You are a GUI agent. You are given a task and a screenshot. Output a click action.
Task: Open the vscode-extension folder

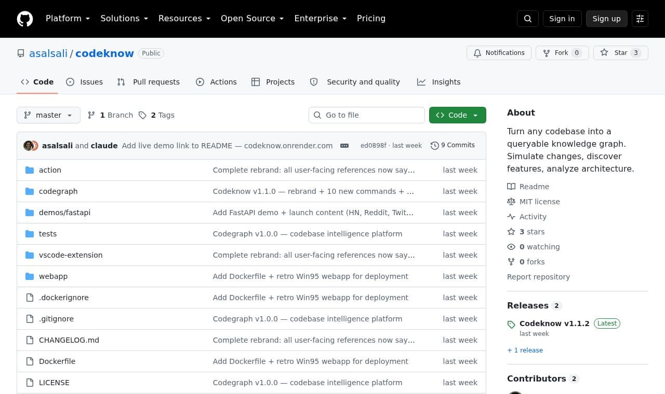point(71,255)
